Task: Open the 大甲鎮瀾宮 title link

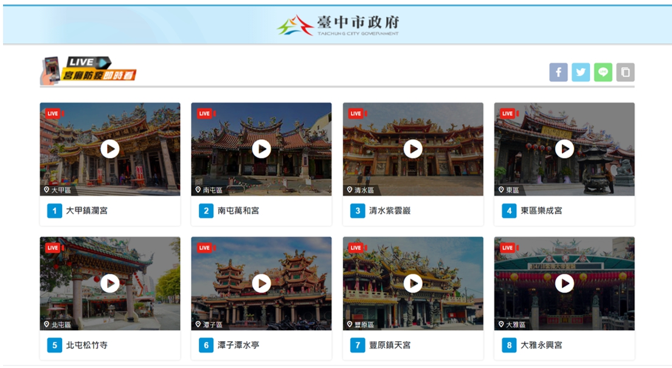Action: pos(87,211)
